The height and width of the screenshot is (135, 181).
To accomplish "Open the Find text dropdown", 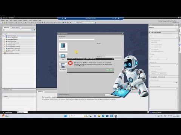I will (176, 37).
